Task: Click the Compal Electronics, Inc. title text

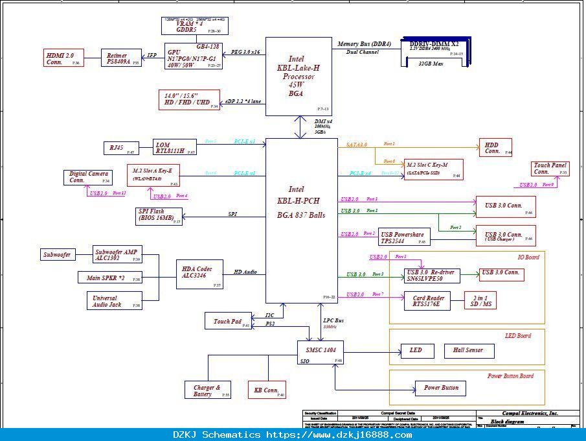Action: (x=530, y=413)
